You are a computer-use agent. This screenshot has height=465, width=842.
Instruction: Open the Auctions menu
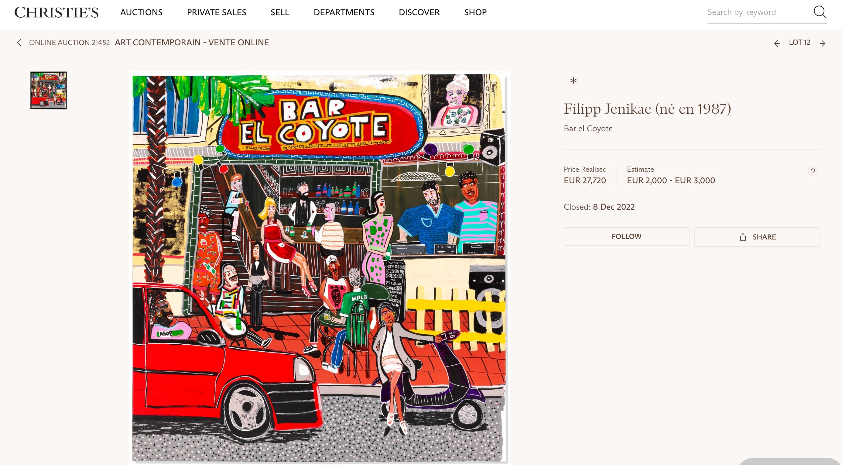pos(141,12)
